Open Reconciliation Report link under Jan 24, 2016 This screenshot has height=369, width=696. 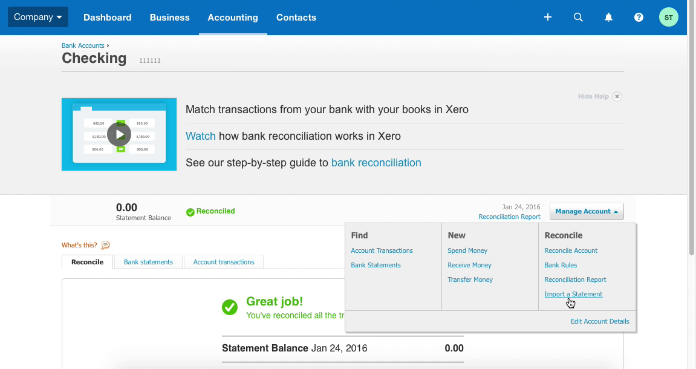(509, 217)
